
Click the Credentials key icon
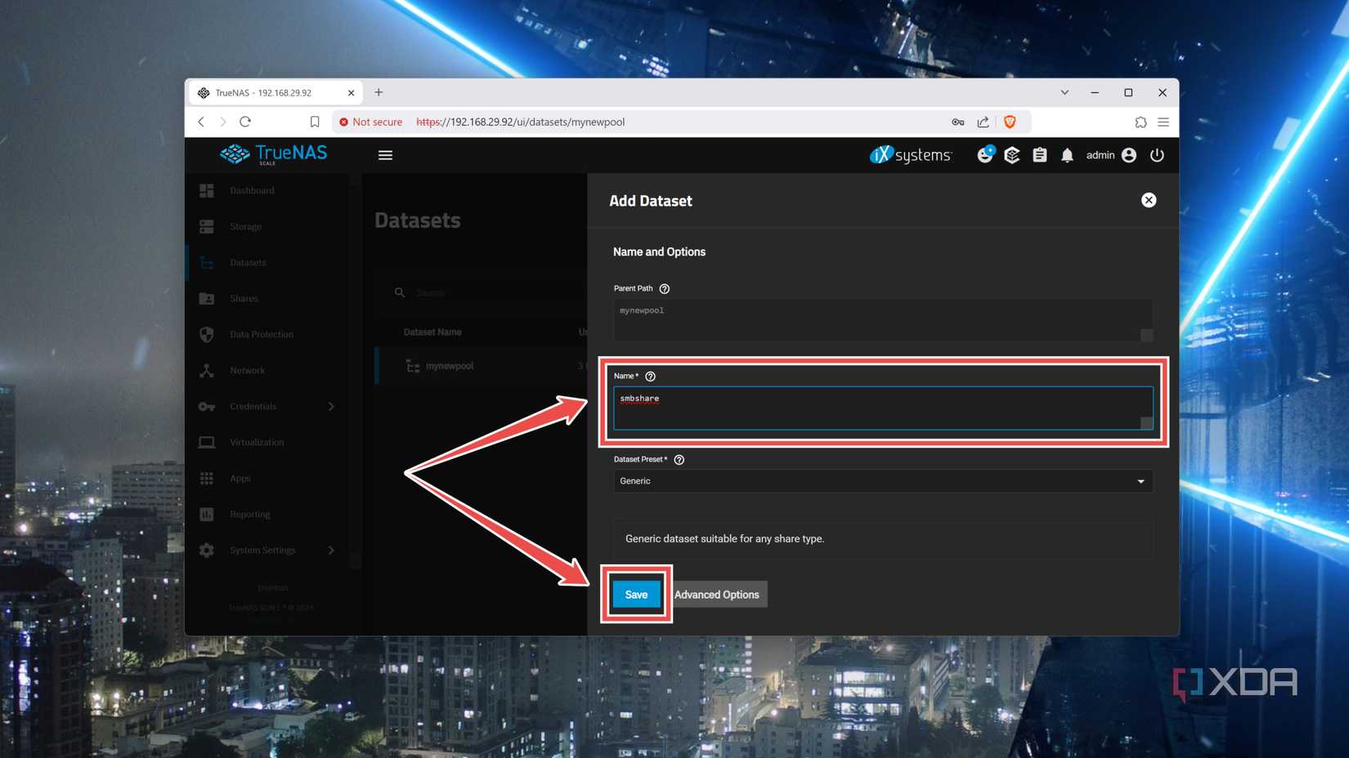207,406
